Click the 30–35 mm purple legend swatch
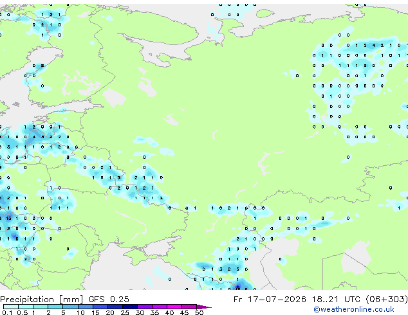 [145, 307]
